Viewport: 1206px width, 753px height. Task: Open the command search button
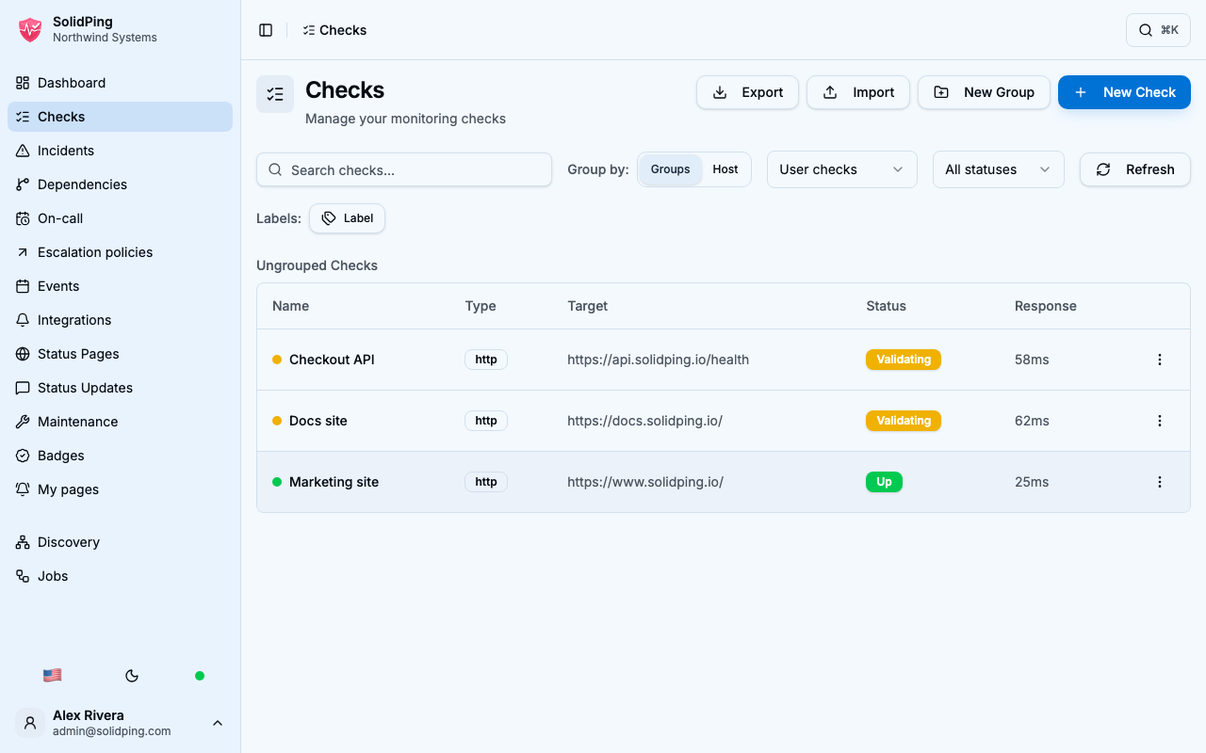(1158, 30)
